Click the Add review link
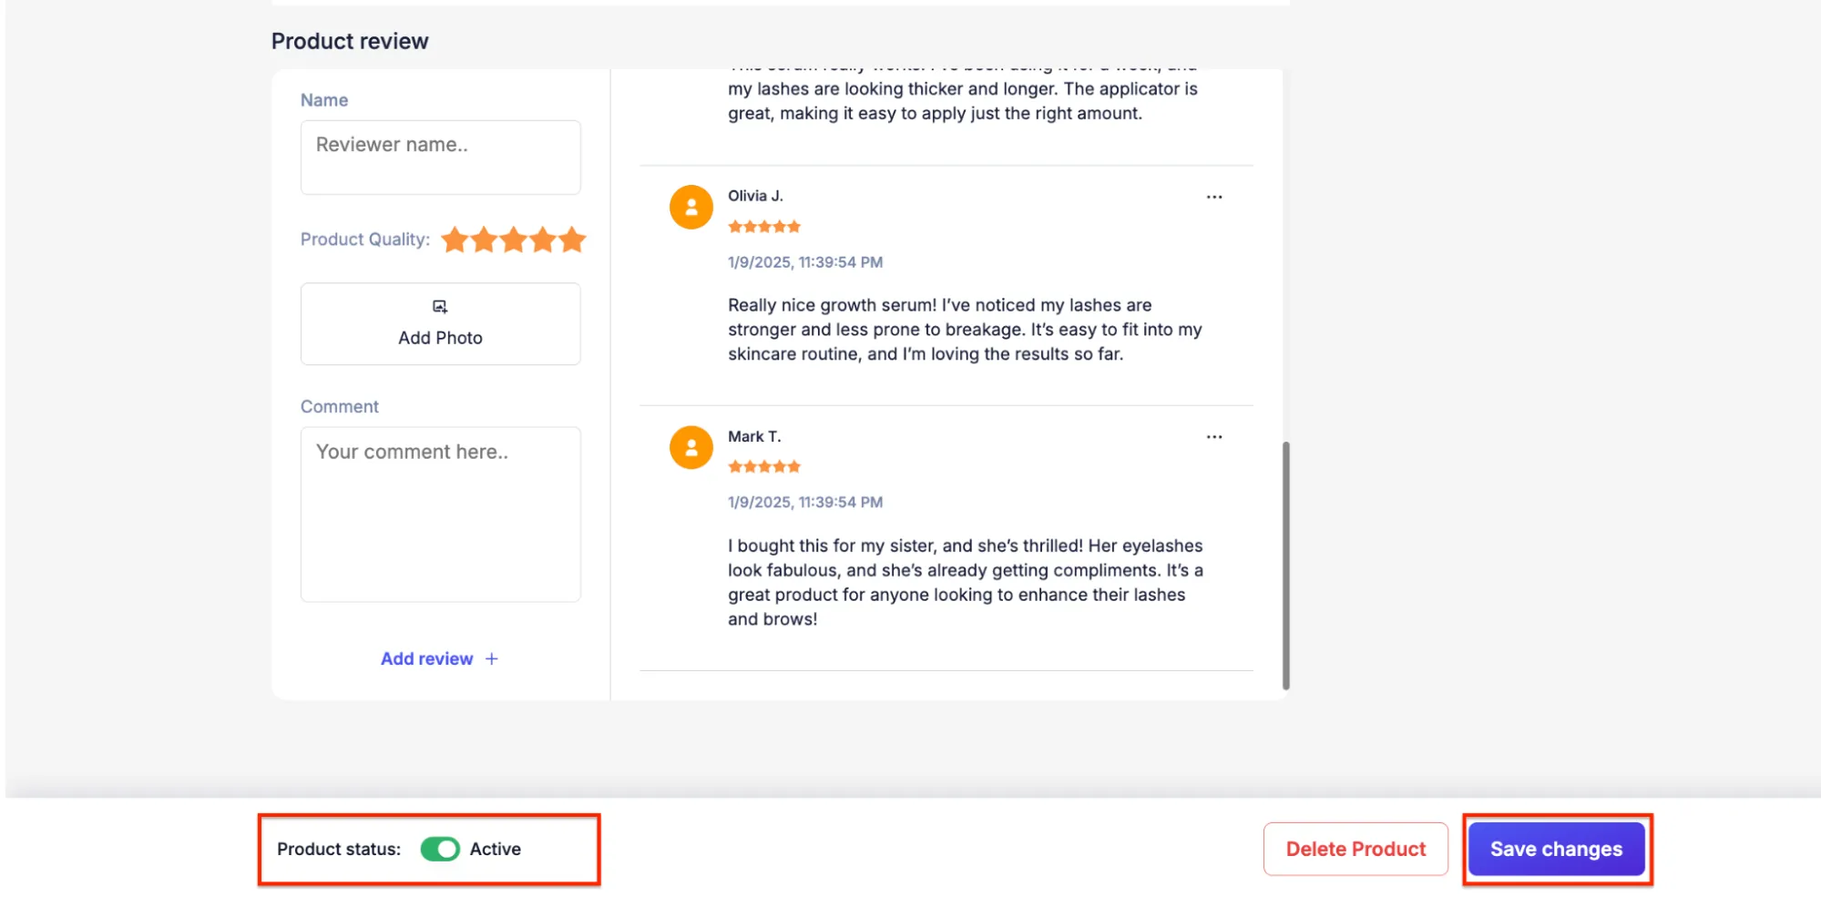This screenshot has width=1821, height=907. tap(427, 658)
